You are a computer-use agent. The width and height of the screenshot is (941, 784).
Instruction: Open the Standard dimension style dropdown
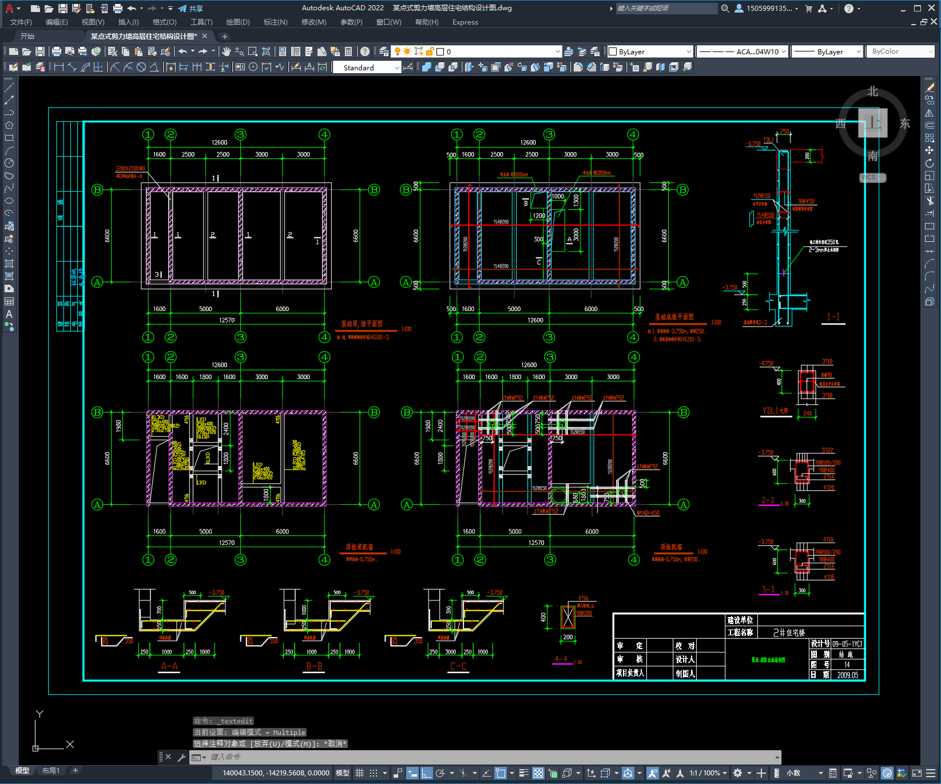367,67
